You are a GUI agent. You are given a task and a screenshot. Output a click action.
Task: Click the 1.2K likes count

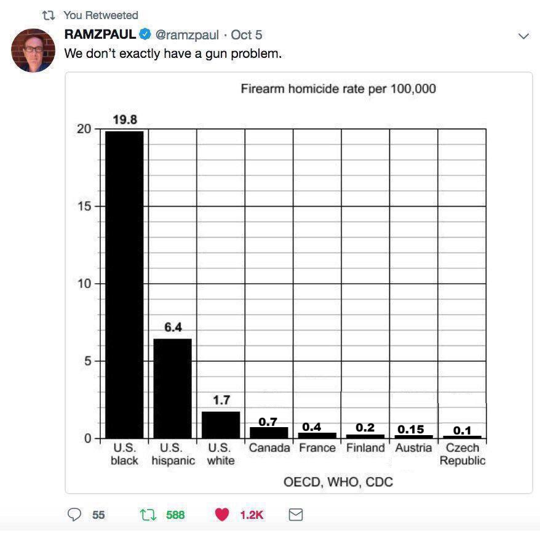252,515
